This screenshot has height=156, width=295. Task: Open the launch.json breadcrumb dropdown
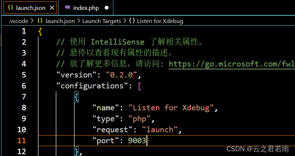[x=60, y=21]
